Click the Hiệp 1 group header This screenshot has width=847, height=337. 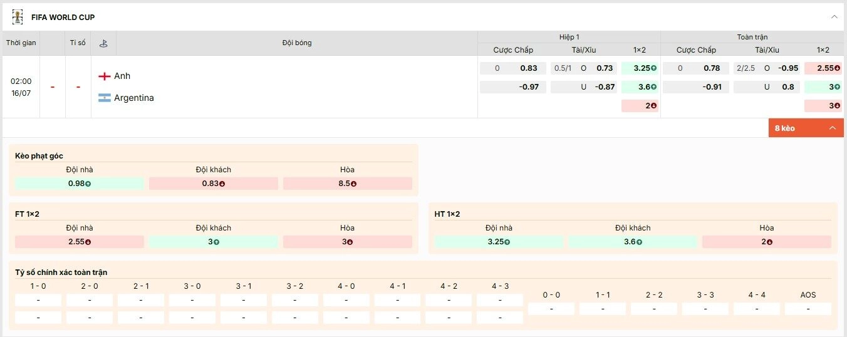pos(569,37)
